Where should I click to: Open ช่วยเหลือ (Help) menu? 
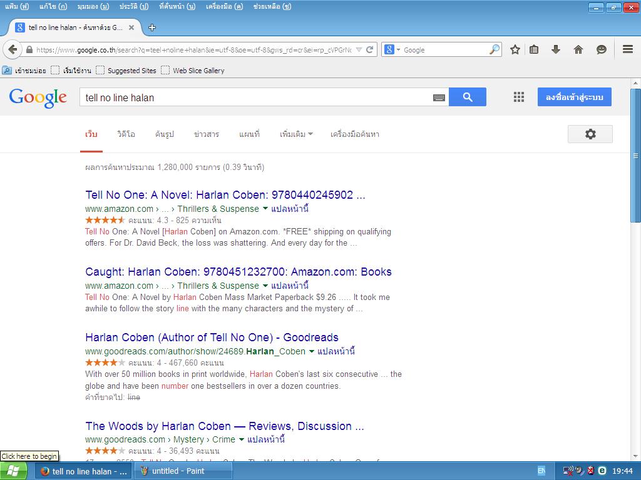[272, 6]
